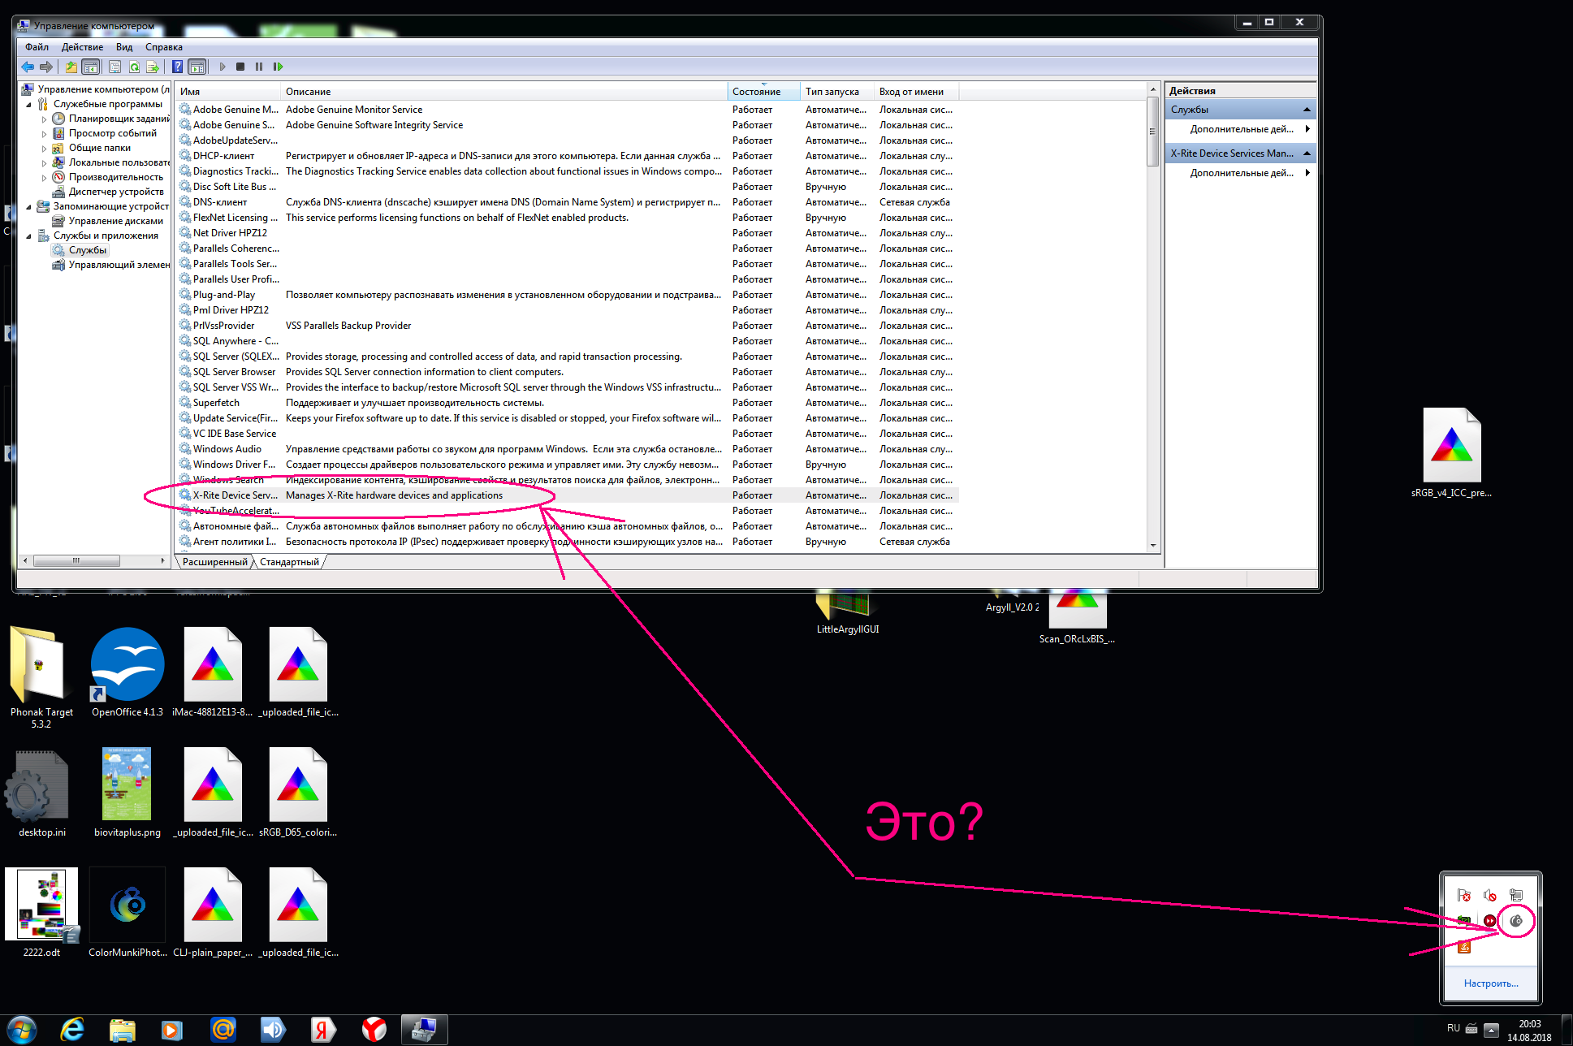Sort by the Вход от имени column

pyautogui.click(x=916, y=92)
